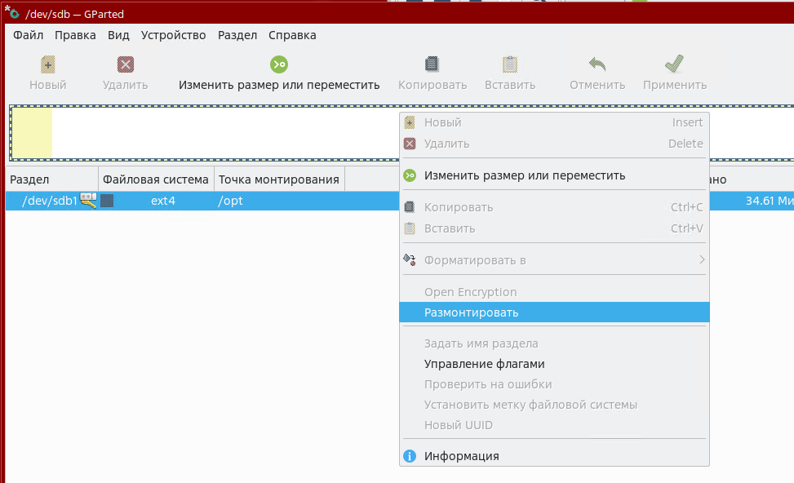Click the Применить toolbar label
Image resolution: width=794 pixels, height=483 pixels.
pos(675,85)
